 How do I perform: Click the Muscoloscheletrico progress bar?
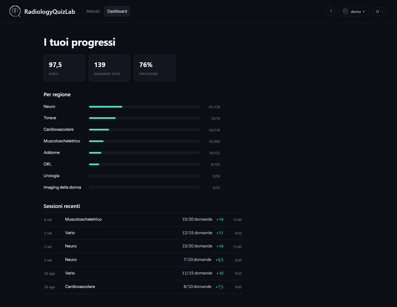(144, 141)
